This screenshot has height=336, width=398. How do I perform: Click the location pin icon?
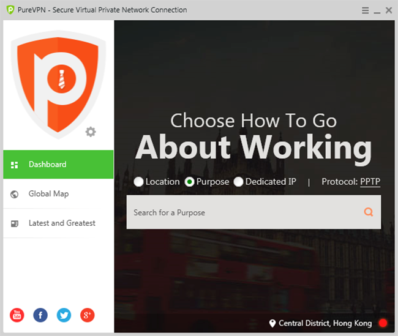(272, 323)
